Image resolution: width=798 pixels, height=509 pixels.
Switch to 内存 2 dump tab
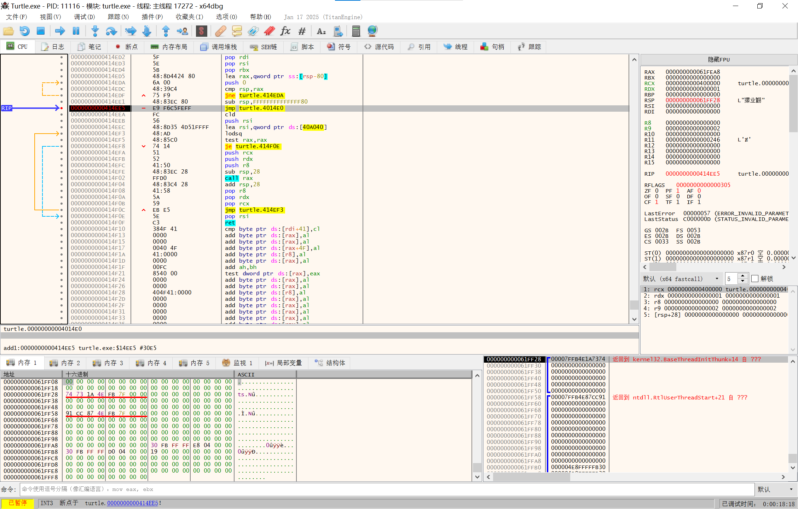click(x=66, y=363)
